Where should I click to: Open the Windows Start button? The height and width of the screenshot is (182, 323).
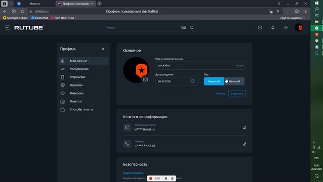click(x=316, y=3)
